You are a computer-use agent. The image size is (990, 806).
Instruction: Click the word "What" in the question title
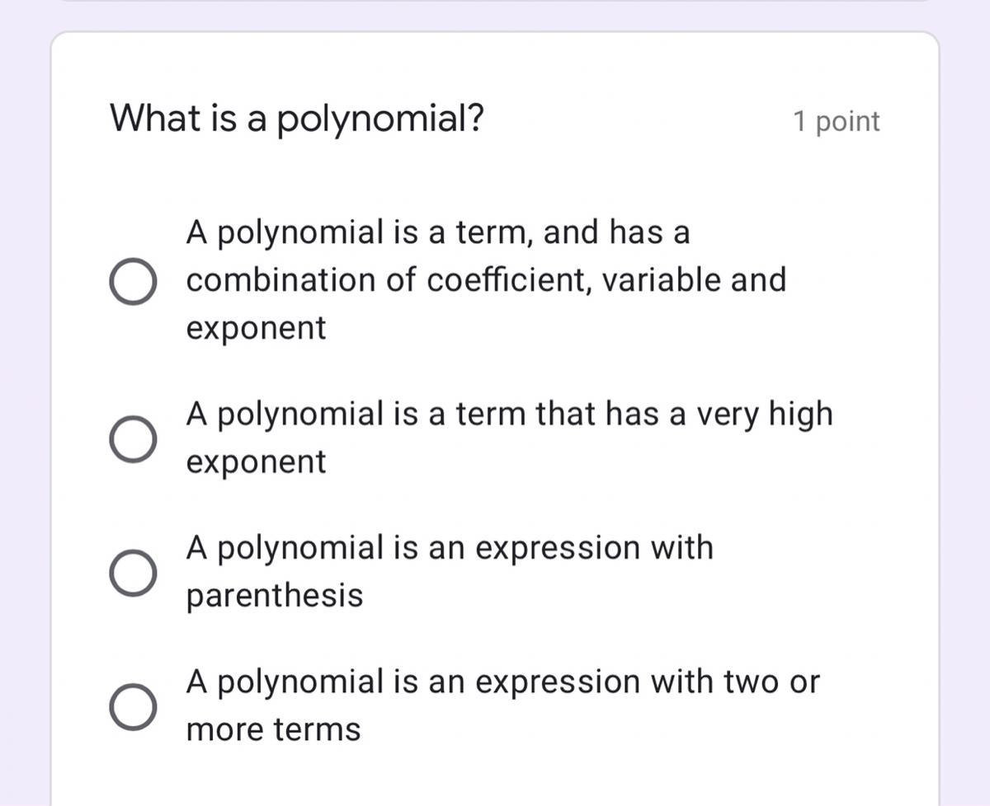pos(144,119)
